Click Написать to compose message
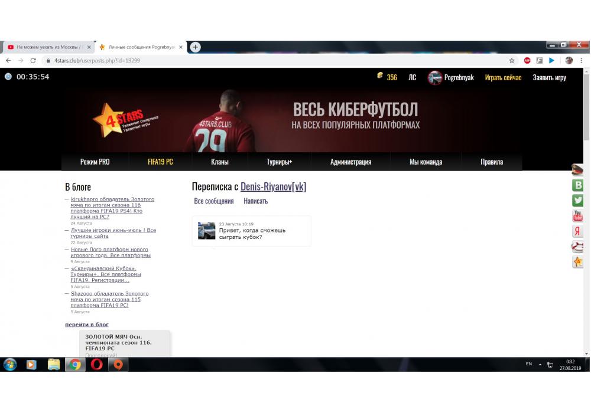The image size is (591, 413). (255, 201)
